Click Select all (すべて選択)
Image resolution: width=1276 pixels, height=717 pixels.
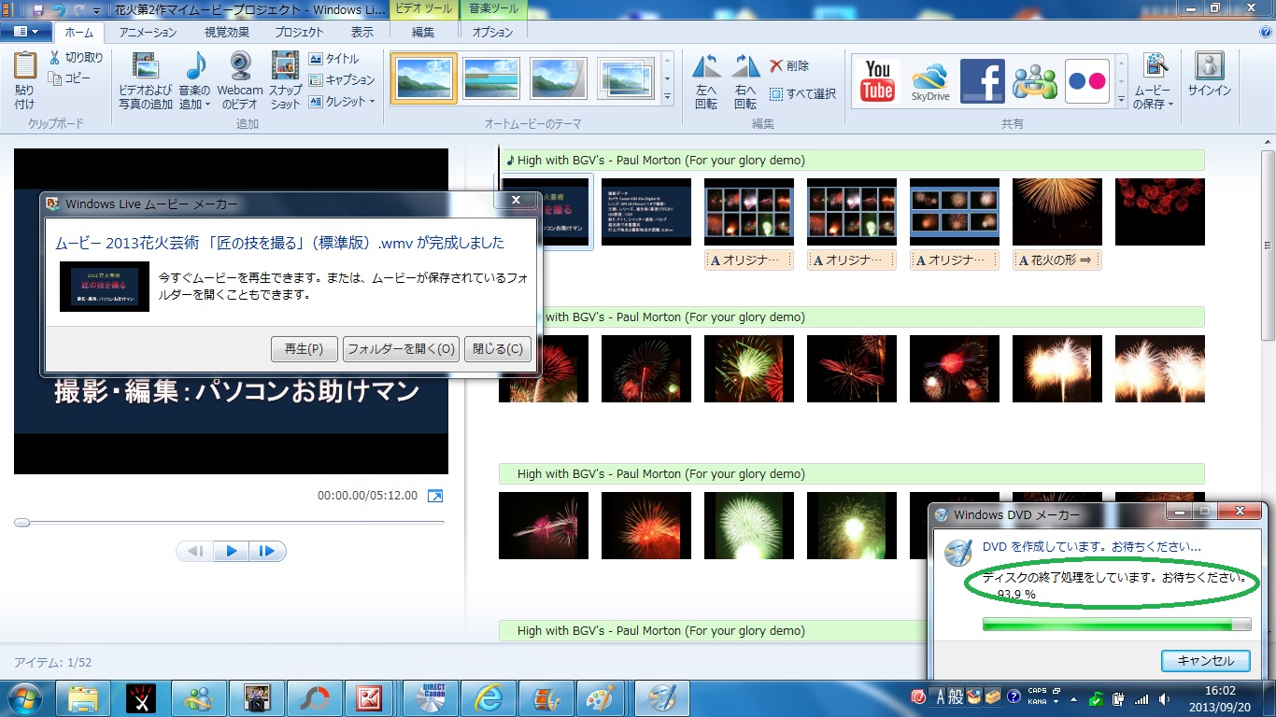tap(802, 94)
